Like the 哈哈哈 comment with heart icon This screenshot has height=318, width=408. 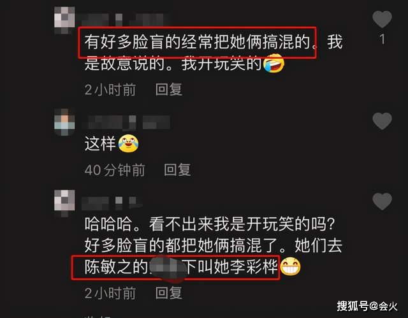pos(382,201)
